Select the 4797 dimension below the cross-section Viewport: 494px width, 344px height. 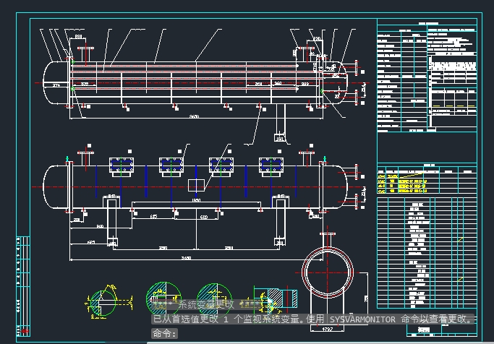[x=328, y=329]
